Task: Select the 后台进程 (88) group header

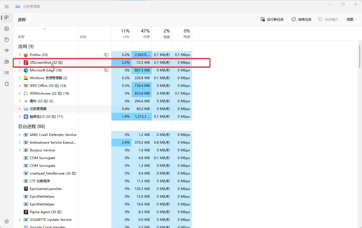Action: click(31, 127)
